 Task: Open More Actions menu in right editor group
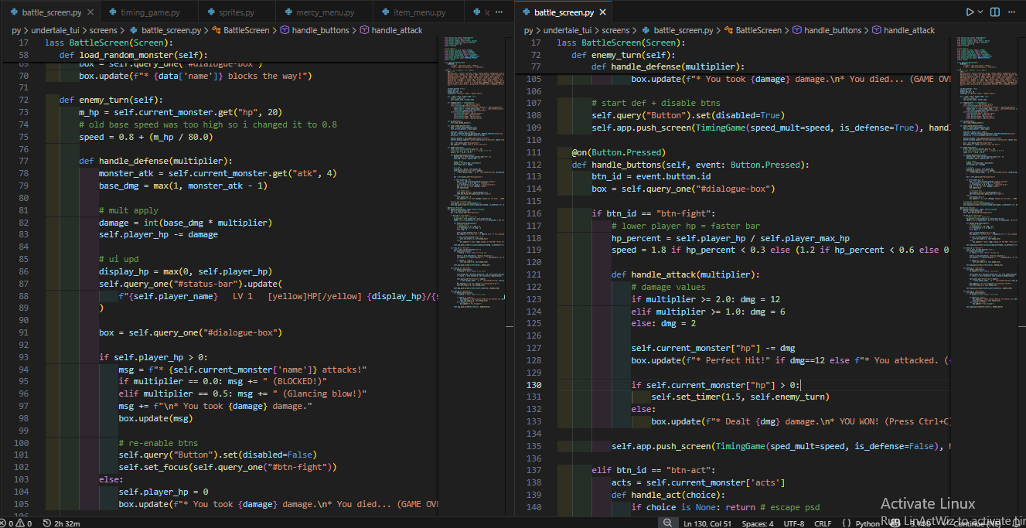[x=1013, y=12]
